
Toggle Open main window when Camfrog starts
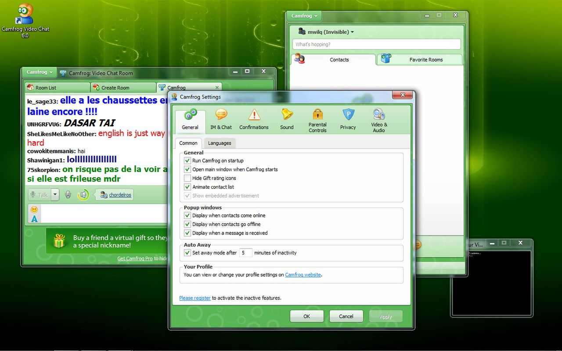pyautogui.click(x=187, y=169)
